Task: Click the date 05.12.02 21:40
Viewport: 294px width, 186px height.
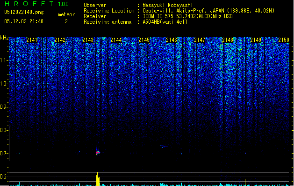Action: (24, 21)
